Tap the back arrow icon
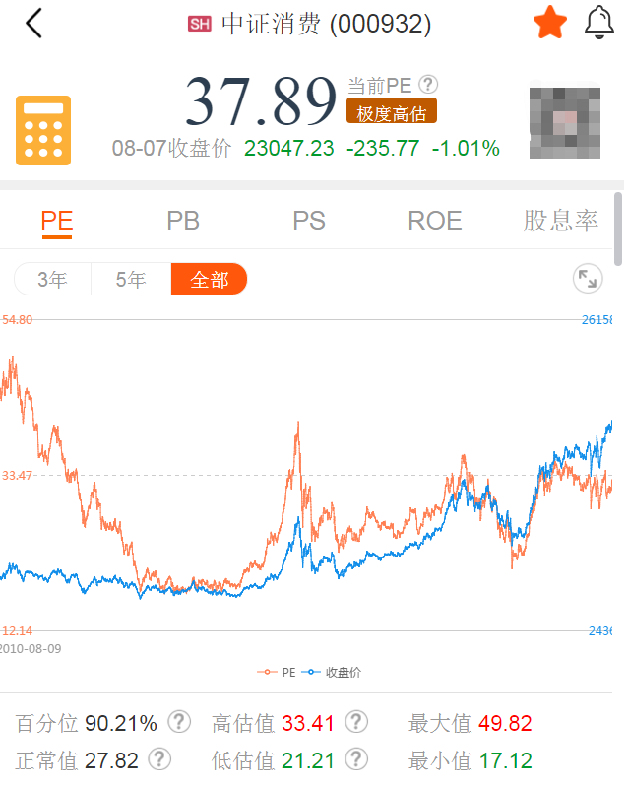The width and height of the screenshot is (628, 787). pos(34,24)
